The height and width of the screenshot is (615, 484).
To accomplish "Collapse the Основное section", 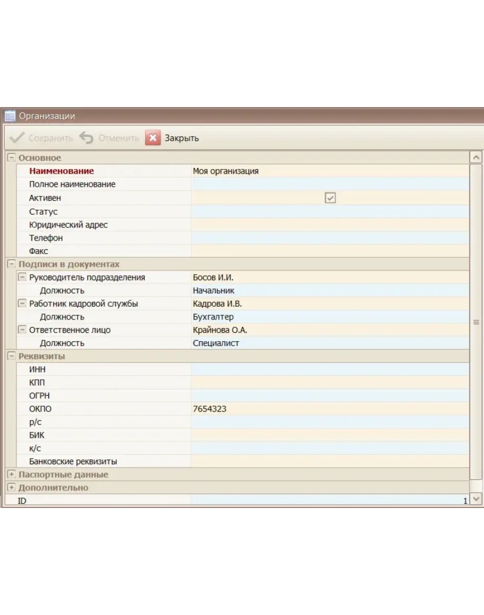I will click(x=11, y=158).
